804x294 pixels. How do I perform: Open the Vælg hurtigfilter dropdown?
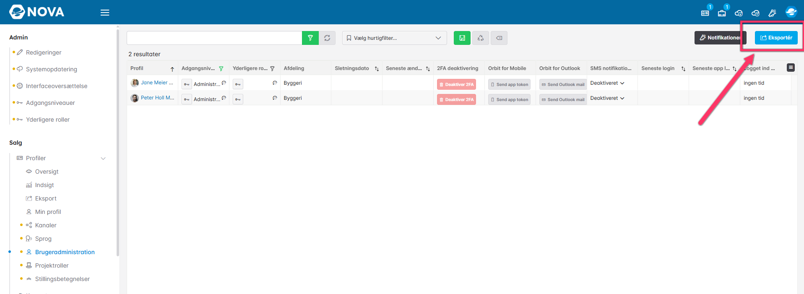coord(395,38)
